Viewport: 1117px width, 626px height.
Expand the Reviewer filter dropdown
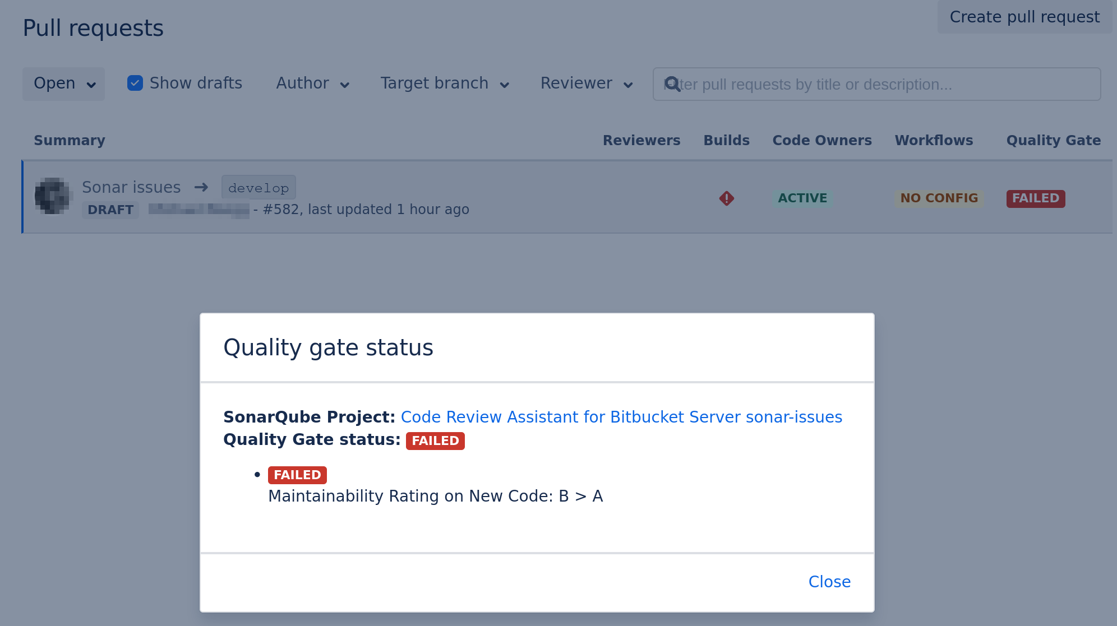click(587, 84)
